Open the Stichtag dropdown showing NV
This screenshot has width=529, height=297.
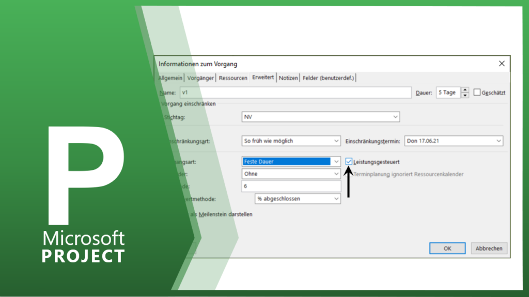(x=320, y=117)
